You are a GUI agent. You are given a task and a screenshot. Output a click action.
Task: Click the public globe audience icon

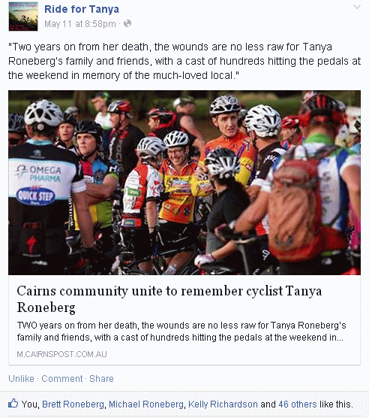coord(127,23)
